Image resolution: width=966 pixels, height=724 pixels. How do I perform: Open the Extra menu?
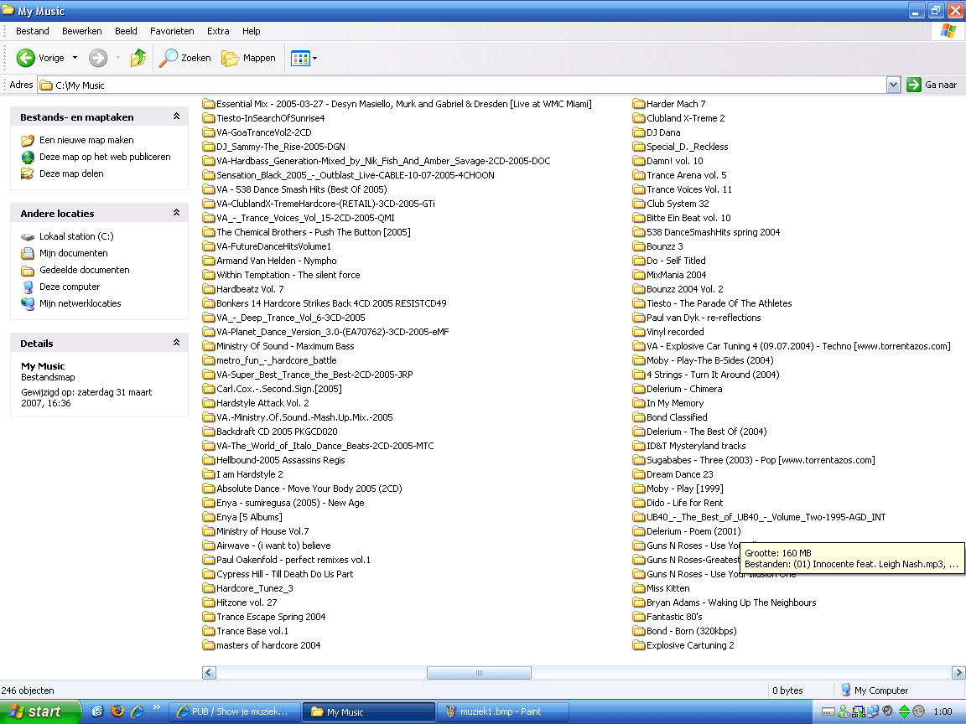point(218,31)
